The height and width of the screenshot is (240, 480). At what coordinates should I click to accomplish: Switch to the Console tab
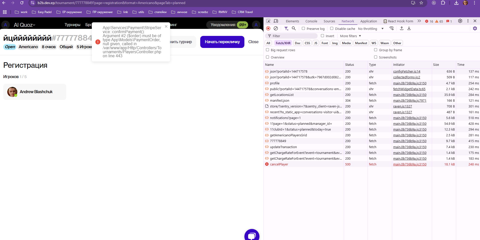click(x=311, y=21)
